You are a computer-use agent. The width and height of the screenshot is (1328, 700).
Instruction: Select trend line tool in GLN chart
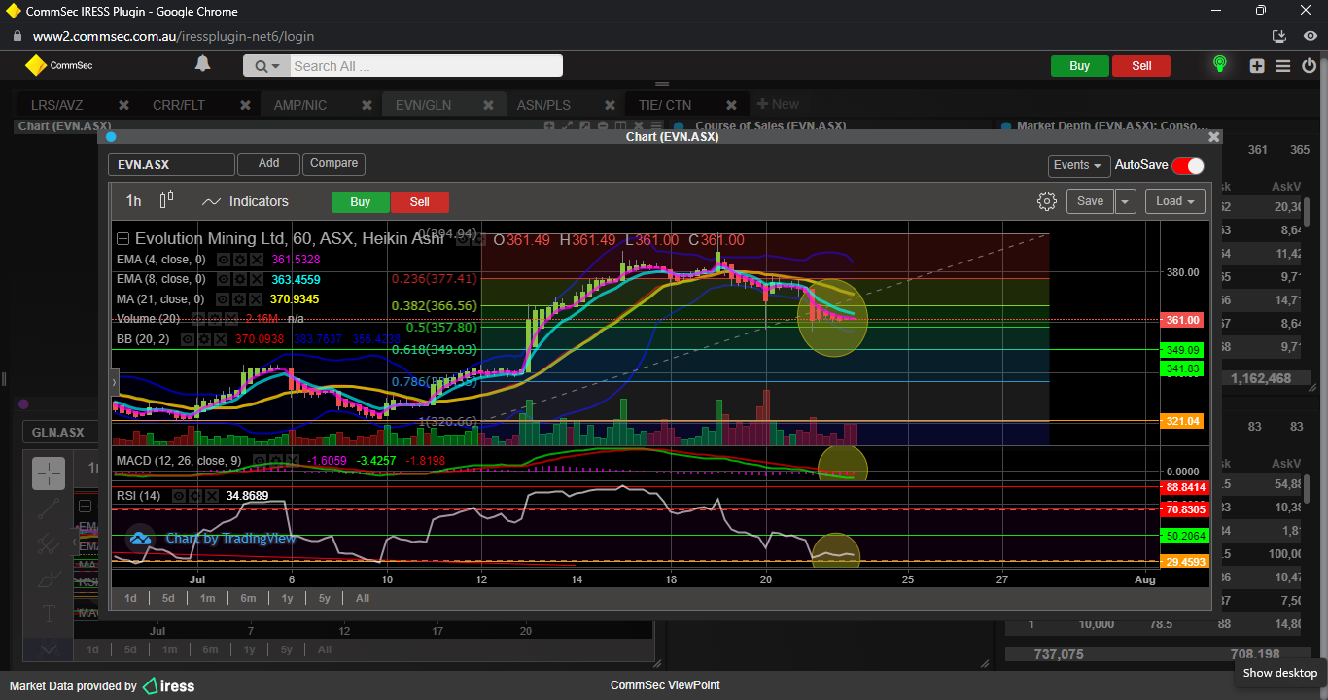[x=49, y=508]
